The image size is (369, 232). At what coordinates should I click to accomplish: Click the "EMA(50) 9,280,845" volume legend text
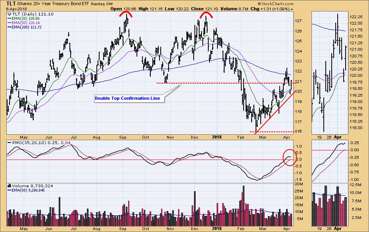[x=28, y=190]
